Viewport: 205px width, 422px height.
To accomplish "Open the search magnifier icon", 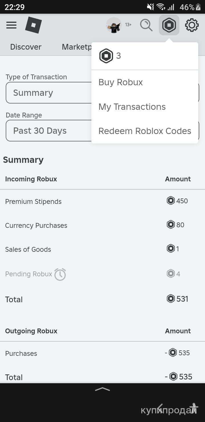I will tap(146, 25).
